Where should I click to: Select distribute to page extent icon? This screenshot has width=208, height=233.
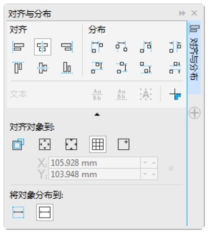click(x=44, y=213)
